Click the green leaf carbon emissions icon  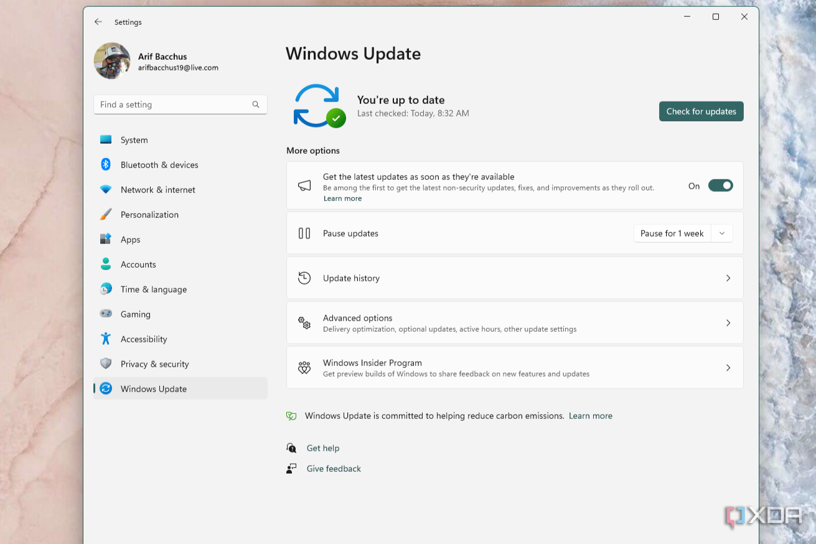pyautogui.click(x=291, y=416)
